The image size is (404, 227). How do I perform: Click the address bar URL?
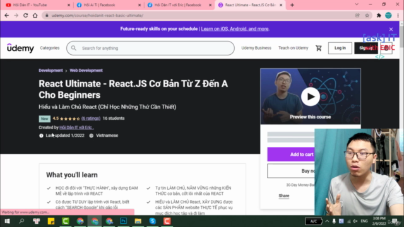[97, 15]
